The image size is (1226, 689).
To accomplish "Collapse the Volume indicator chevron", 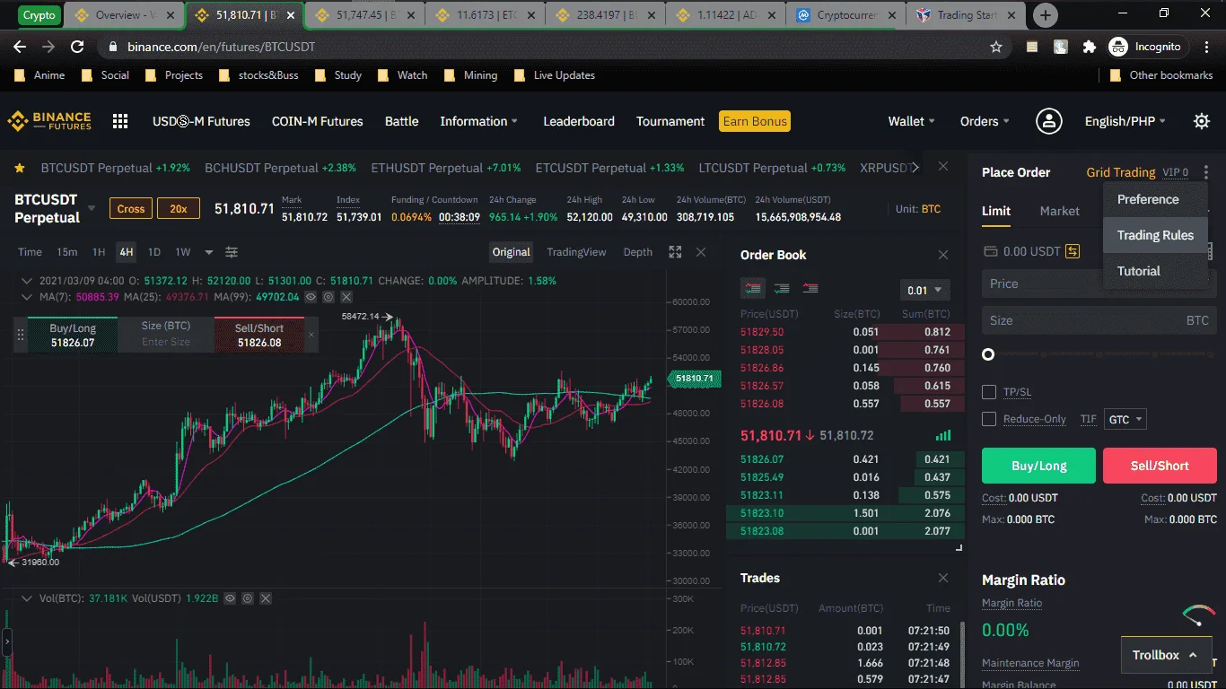I will pyautogui.click(x=26, y=597).
